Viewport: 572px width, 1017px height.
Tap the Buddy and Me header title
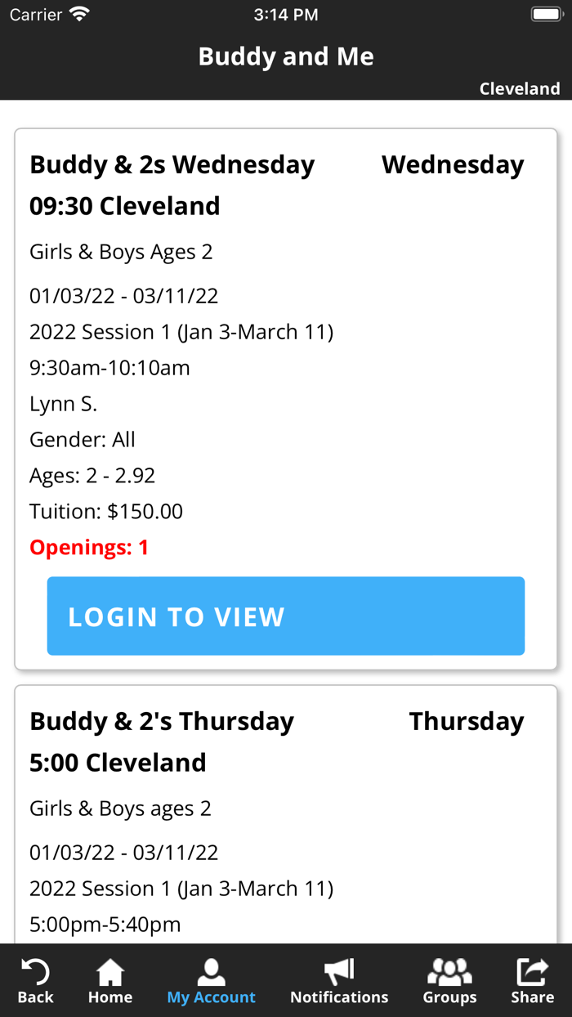coord(285,56)
